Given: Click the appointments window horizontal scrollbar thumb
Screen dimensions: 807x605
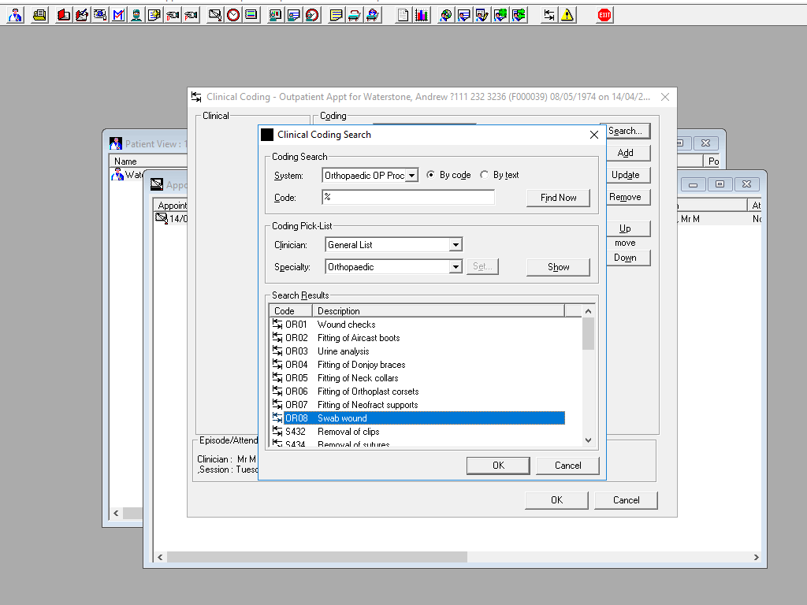Looking at the screenshot, I should (x=317, y=557).
